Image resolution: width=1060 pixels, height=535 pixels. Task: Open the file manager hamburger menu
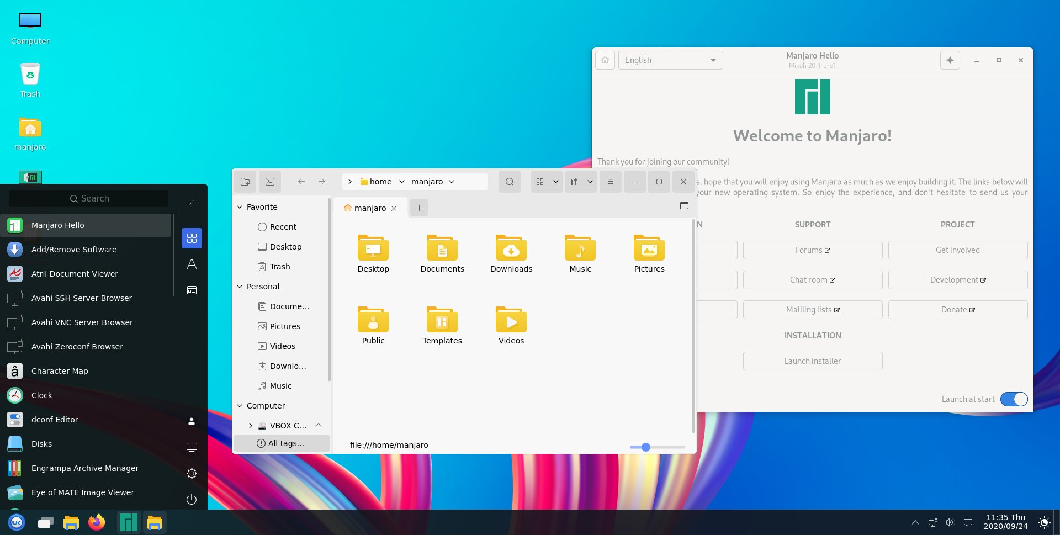coord(610,182)
